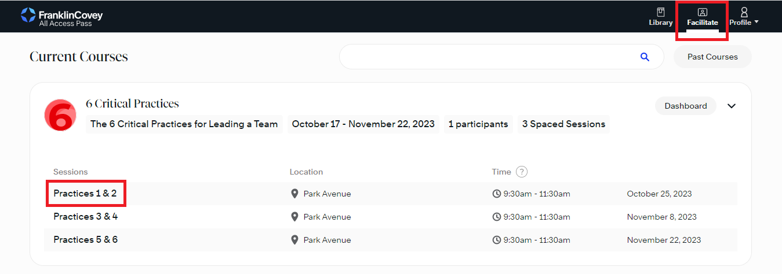The image size is (782, 274).
Task: Click the location pin for Practices 1 & 2
Action: [x=294, y=194]
